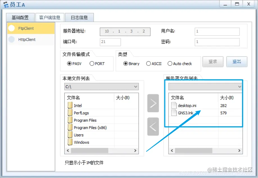This screenshot has width=258, height=178.
Task: Click the download left-arrow transfer button
Action: coord(153,127)
